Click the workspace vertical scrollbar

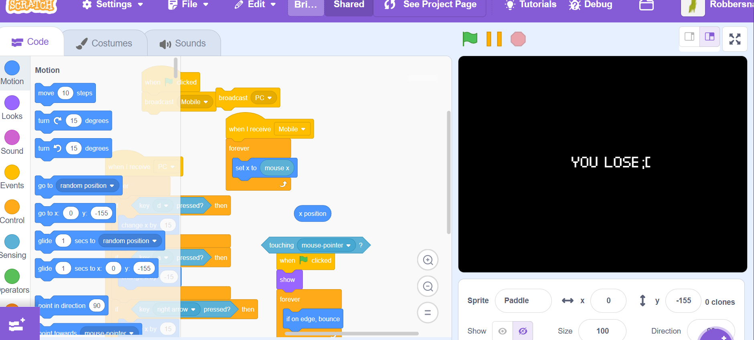449,172
